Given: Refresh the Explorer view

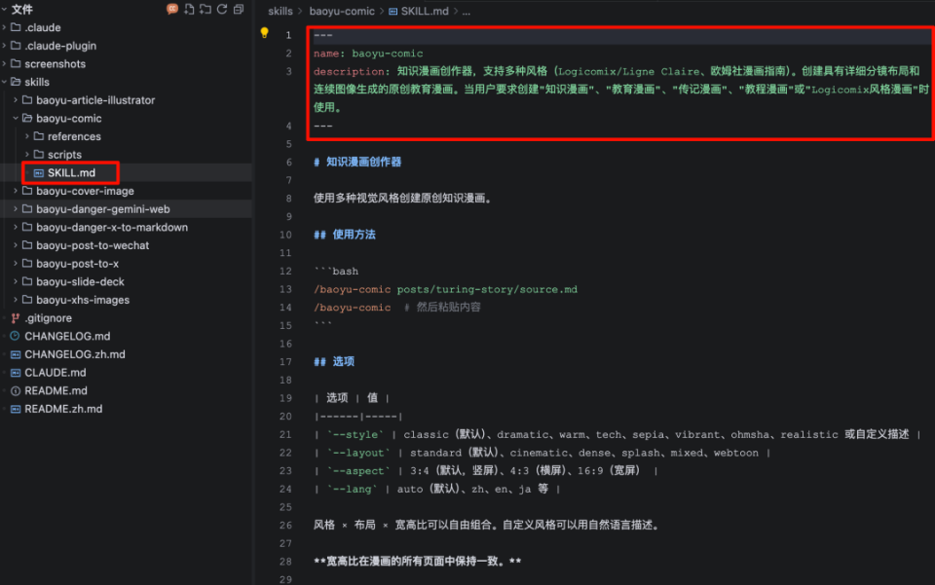Looking at the screenshot, I should point(221,9).
